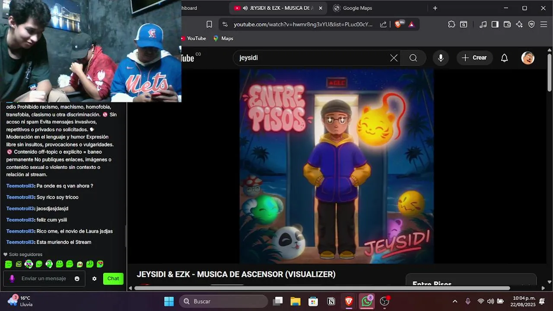
Task: Open the Brave main hamburger menu
Action: coord(544,25)
